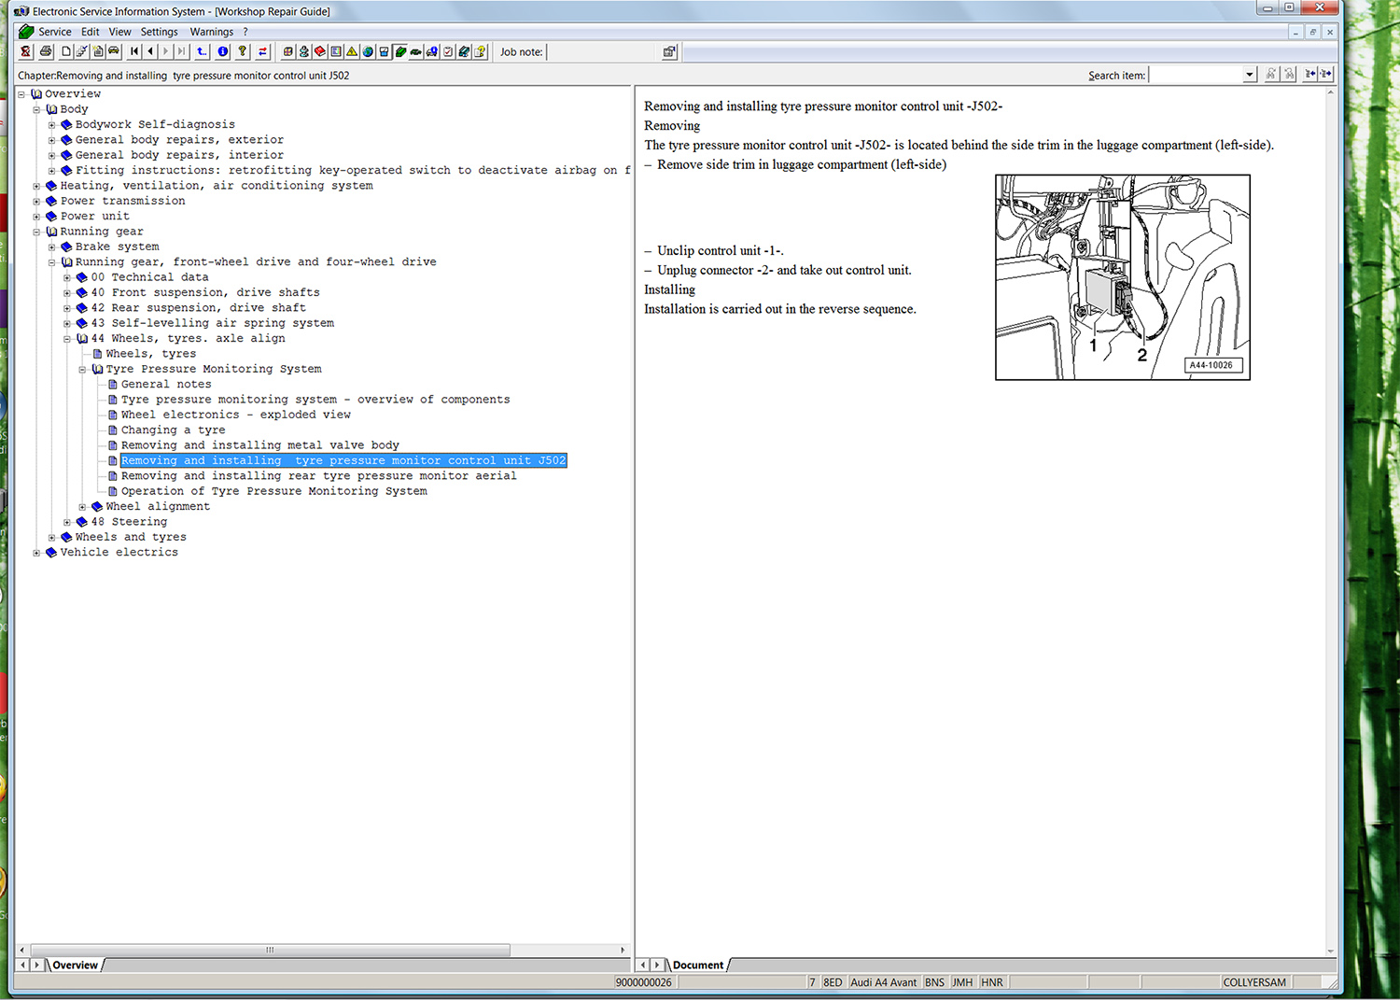
Task: Select 'Removing and installing metal valve body'
Action: (x=259, y=445)
